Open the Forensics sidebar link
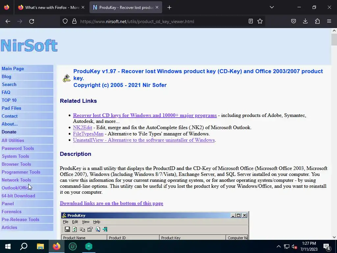 12,212
